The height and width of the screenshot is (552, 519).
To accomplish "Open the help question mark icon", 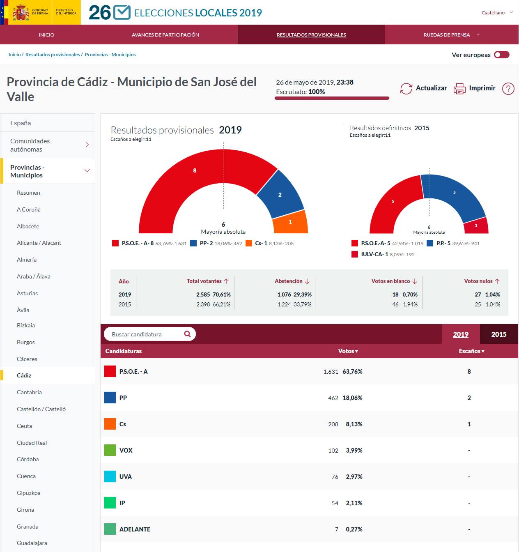I will pos(508,88).
